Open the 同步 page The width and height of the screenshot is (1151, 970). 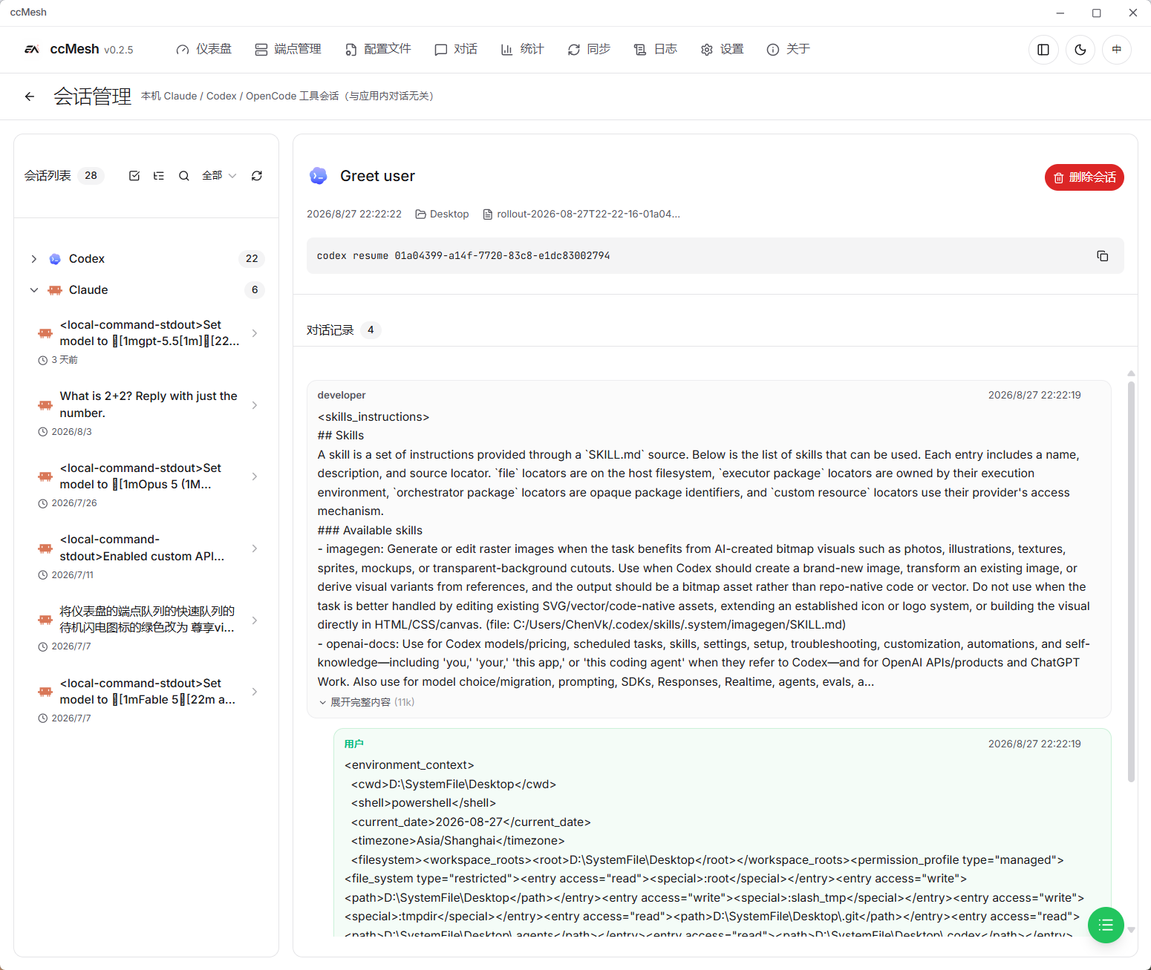(589, 50)
